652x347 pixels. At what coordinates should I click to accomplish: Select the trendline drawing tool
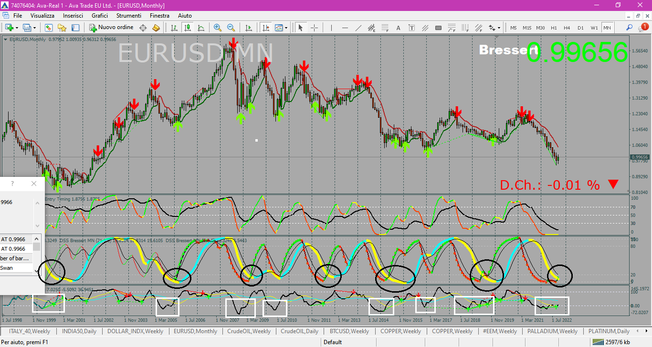coord(358,28)
